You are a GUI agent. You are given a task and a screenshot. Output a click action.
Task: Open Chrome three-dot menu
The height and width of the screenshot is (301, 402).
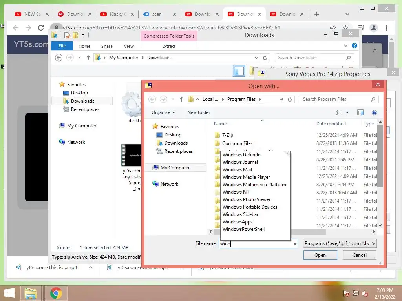click(386, 28)
